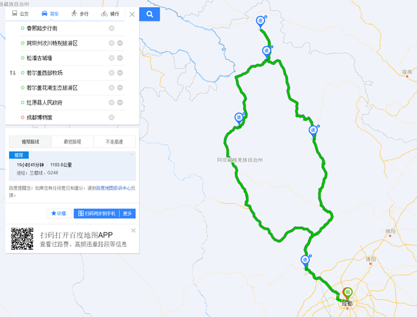The width and height of the screenshot is (417, 317).
Task: Select the 推荐路线 route option
Action: [x=31, y=142]
